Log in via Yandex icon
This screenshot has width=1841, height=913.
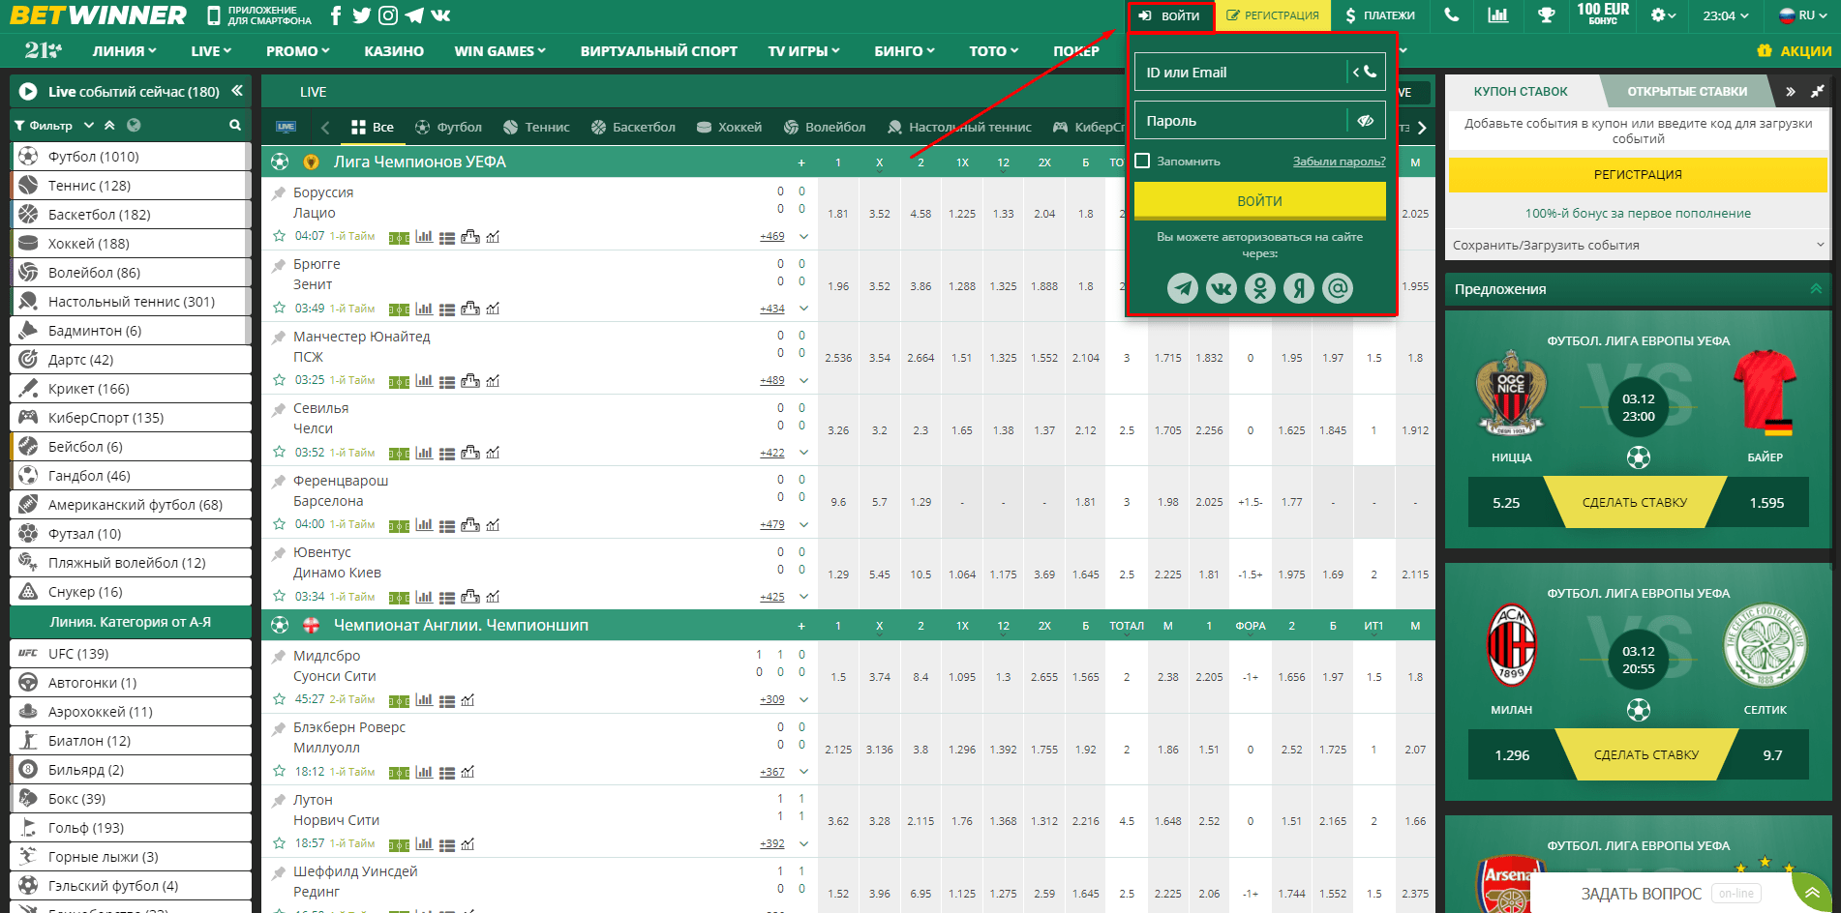pyautogui.click(x=1299, y=288)
